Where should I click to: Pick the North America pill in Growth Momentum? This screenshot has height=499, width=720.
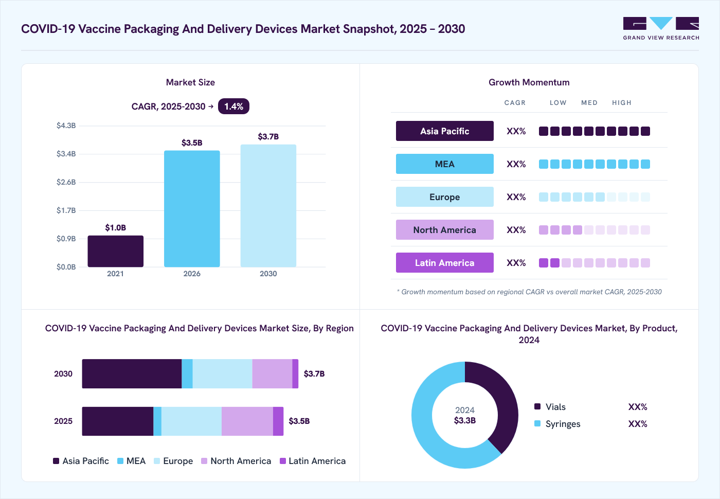pyautogui.click(x=445, y=230)
